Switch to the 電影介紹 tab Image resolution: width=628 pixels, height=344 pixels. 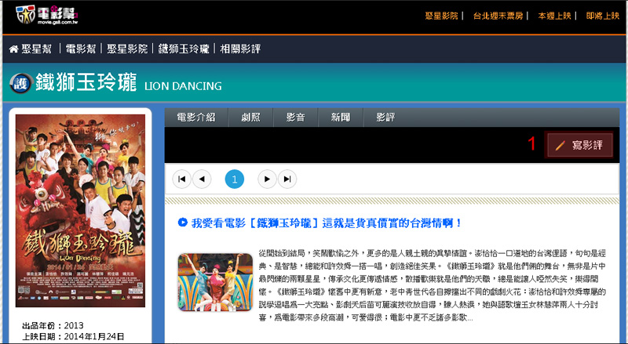pos(196,118)
